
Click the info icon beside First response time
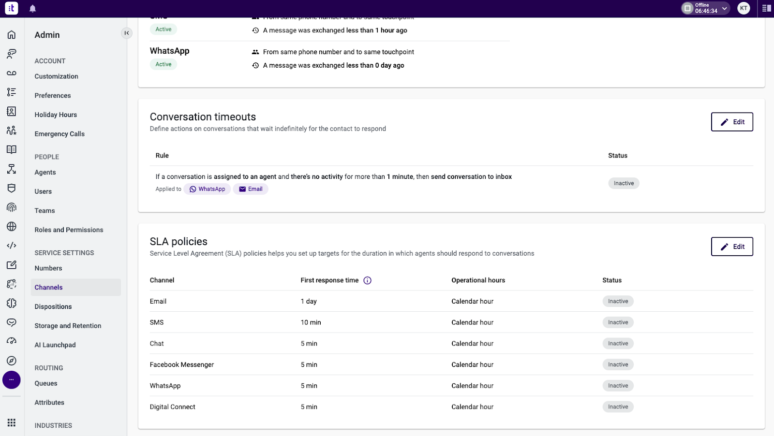[367, 280]
